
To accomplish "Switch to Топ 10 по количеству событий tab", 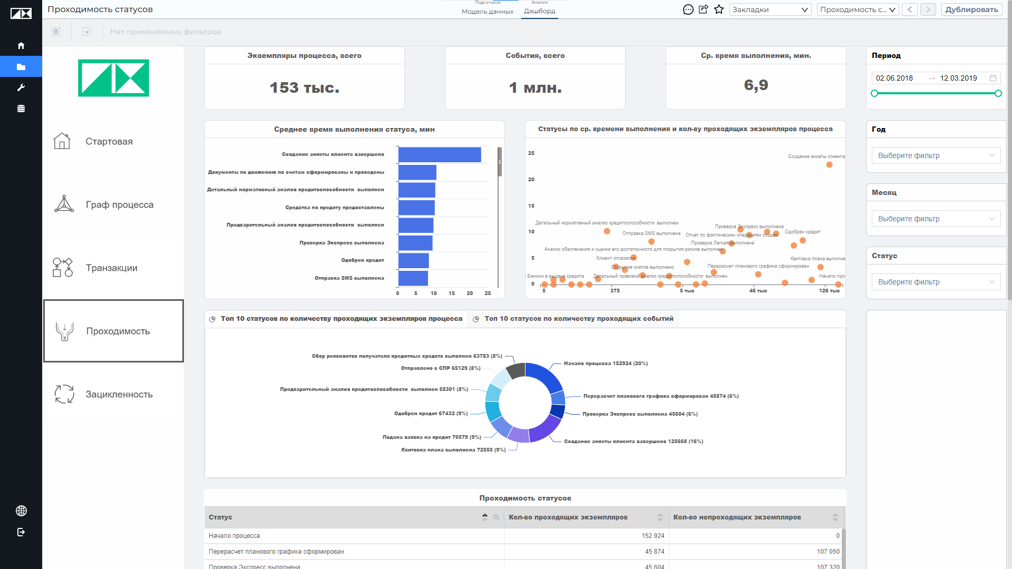I will point(573,319).
